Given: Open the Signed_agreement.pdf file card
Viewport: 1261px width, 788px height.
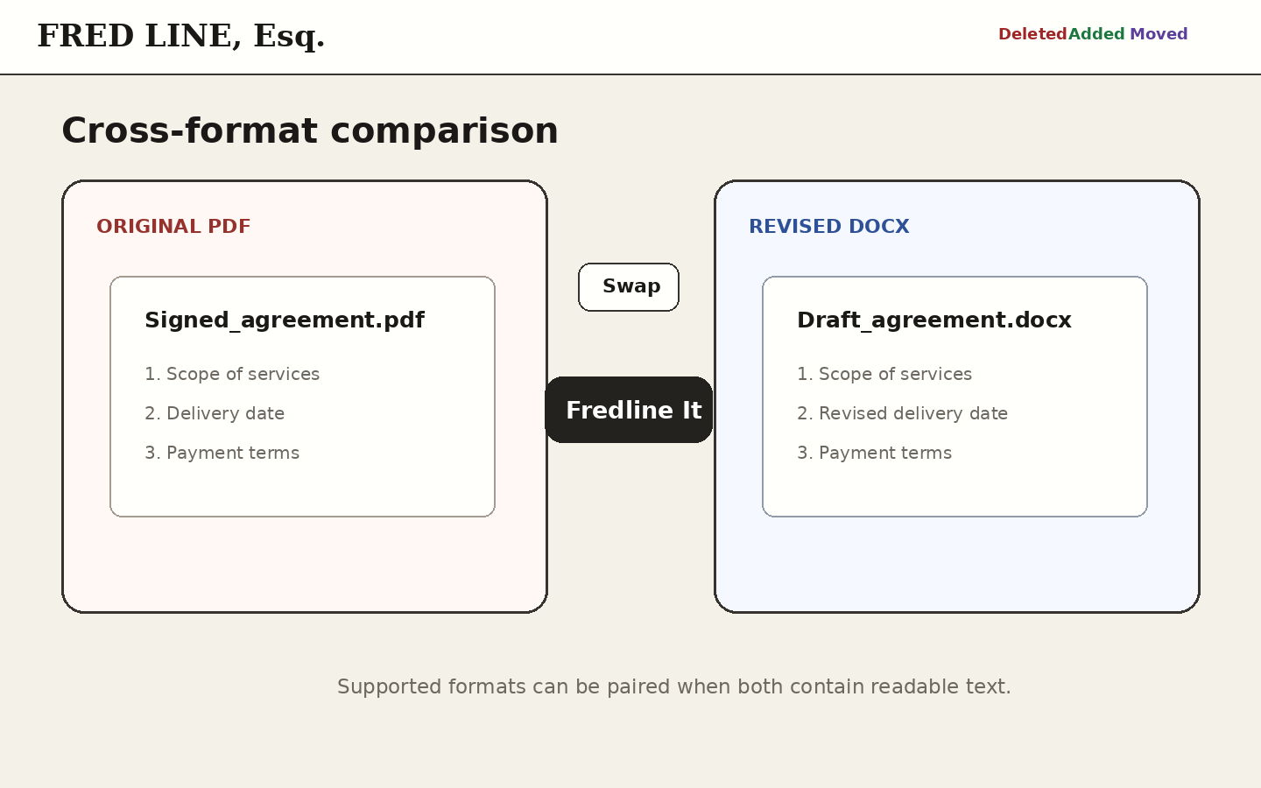Looking at the screenshot, I should click(302, 397).
